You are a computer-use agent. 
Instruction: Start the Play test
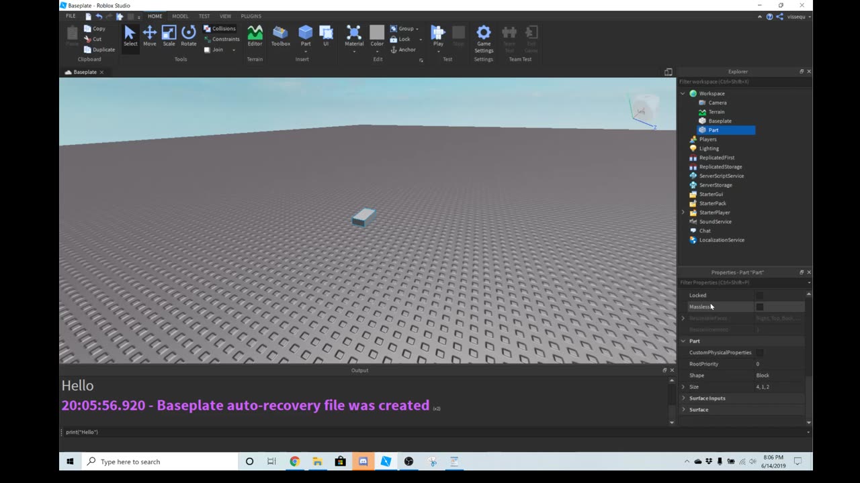coord(438,36)
